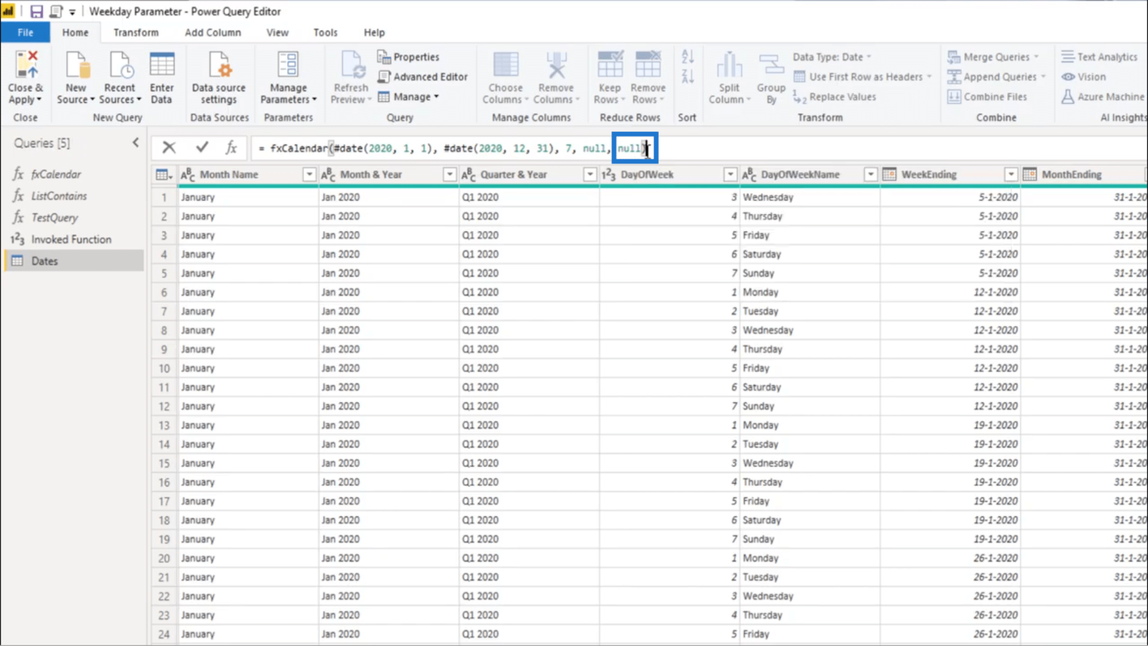Open Data source settings
Image resolution: width=1148 pixels, height=646 pixels.
click(x=219, y=77)
